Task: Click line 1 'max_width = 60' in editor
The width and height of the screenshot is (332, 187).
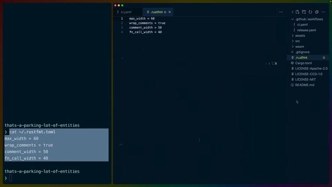Action: 142,19
